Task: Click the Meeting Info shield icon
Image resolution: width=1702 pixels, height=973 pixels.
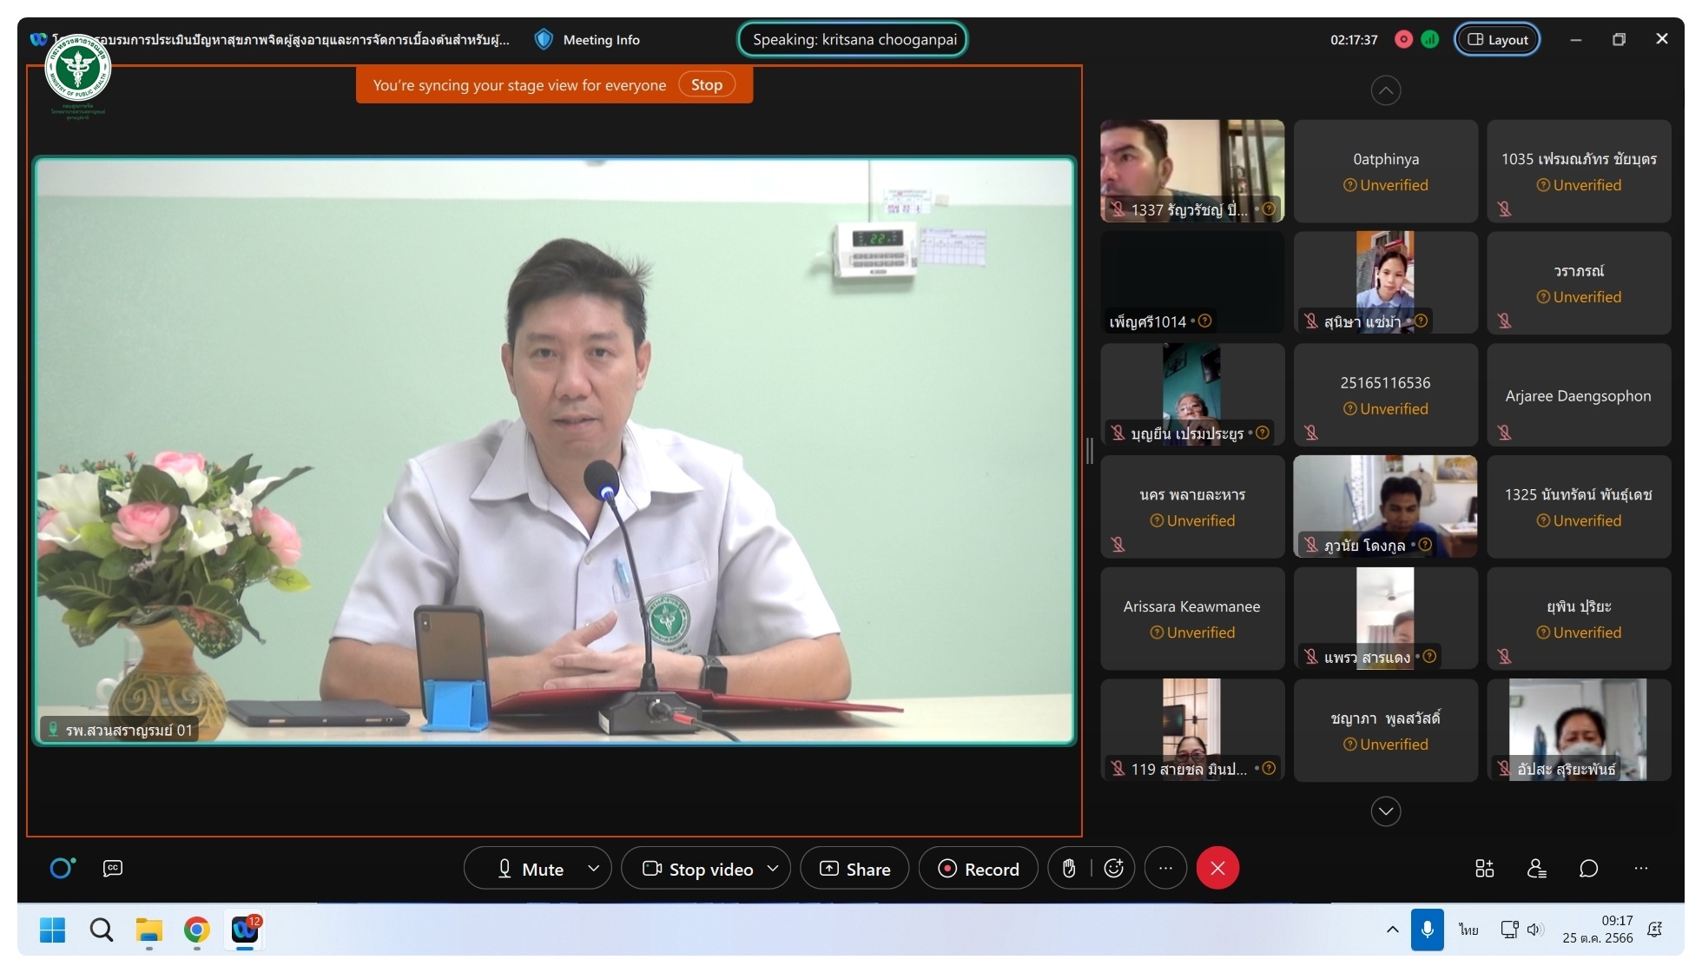Action: coord(544,39)
